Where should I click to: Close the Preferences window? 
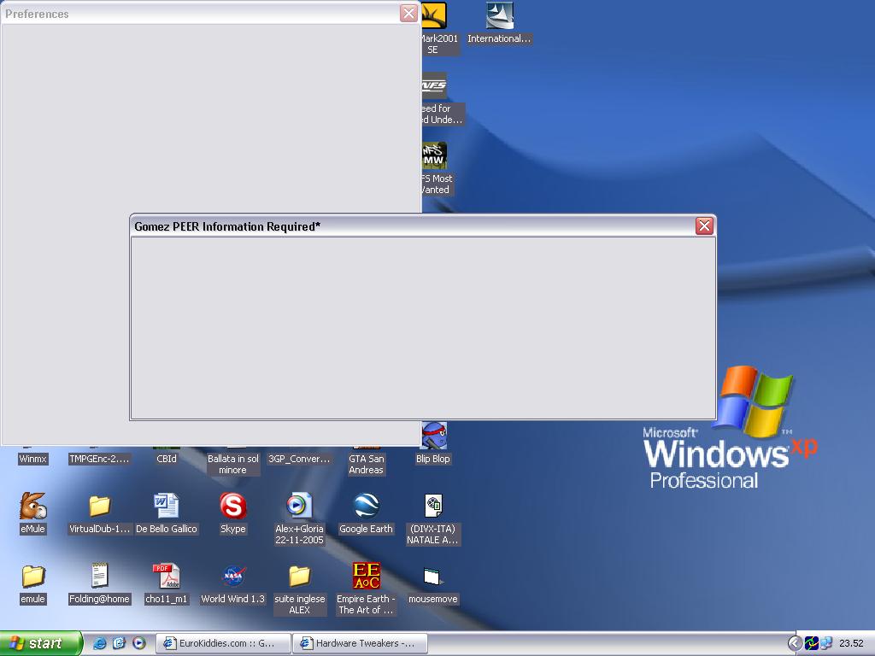[409, 14]
